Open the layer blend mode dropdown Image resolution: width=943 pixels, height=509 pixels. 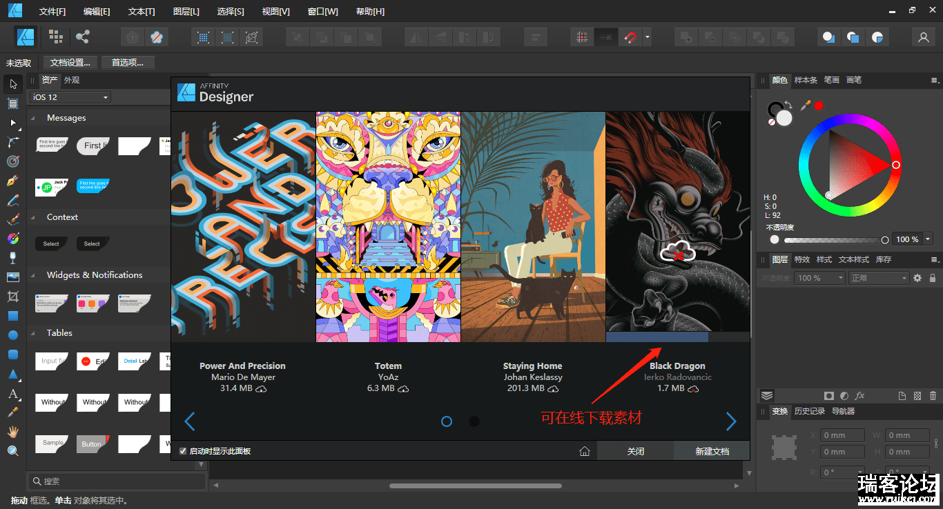878,278
